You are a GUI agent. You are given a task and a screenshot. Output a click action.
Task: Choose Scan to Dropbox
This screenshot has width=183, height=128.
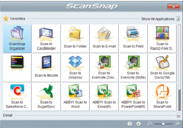75,68
